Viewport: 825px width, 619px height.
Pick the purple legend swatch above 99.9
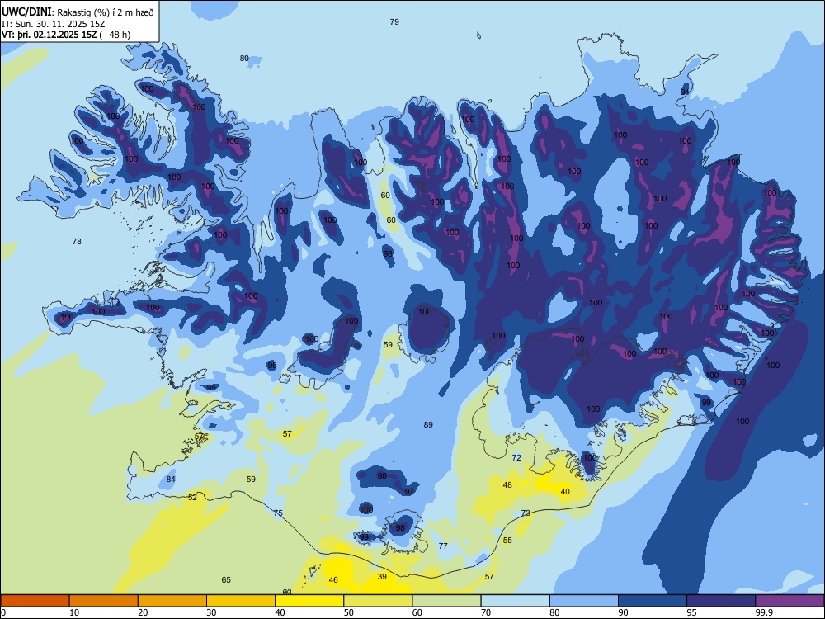790,601
